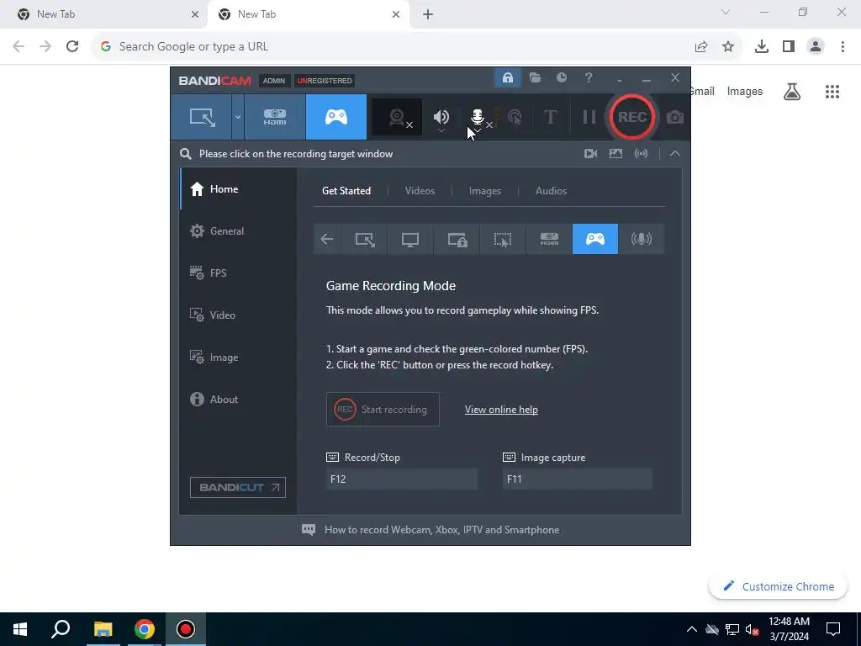Click Start recording button
Image resolution: width=861 pixels, height=646 pixels.
(x=383, y=410)
